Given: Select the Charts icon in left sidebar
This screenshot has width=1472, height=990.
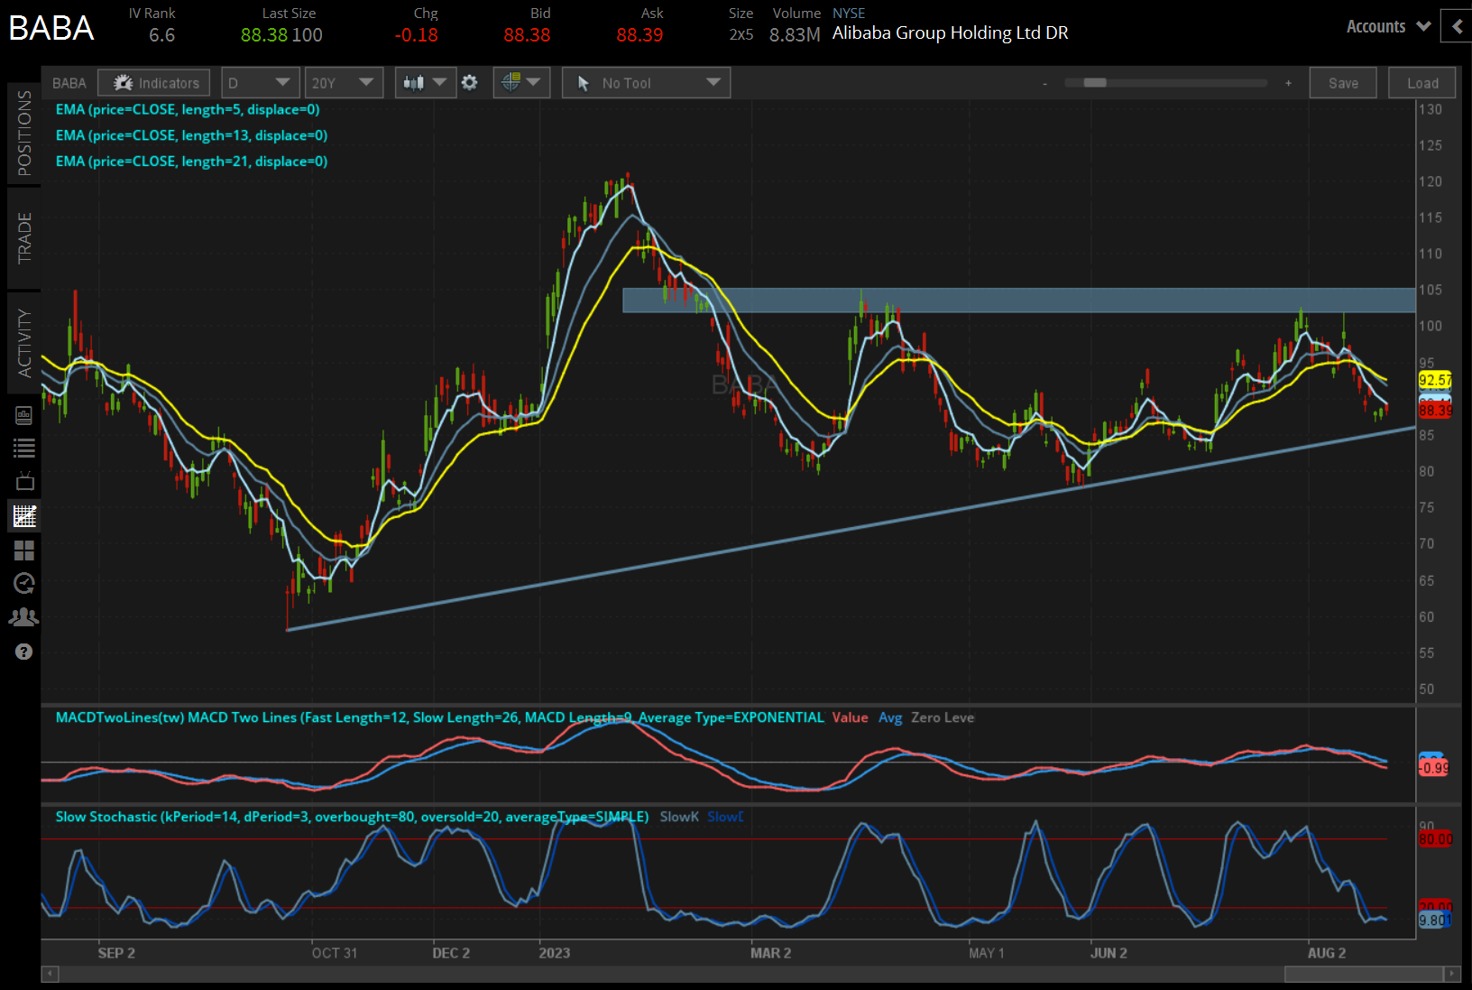Looking at the screenshot, I should (x=23, y=516).
